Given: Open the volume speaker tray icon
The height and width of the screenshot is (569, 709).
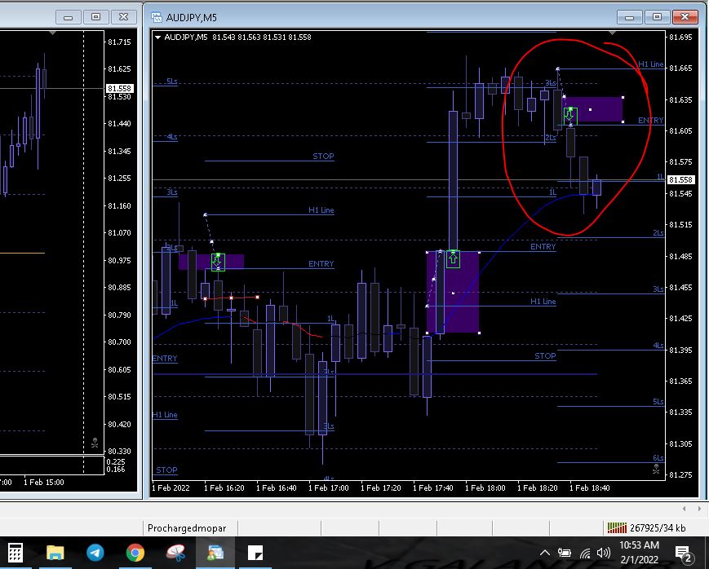Looking at the screenshot, I should (603, 553).
